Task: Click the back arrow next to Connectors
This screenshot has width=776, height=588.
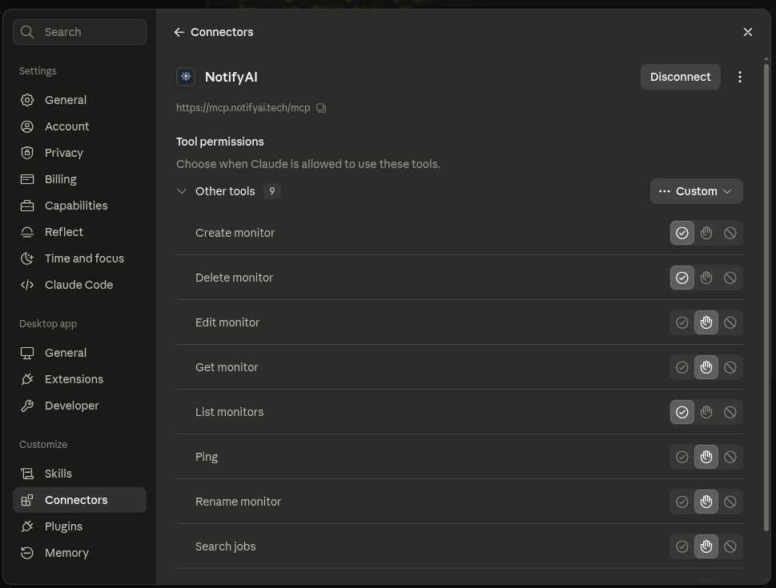Action: (x=179, y=32)
